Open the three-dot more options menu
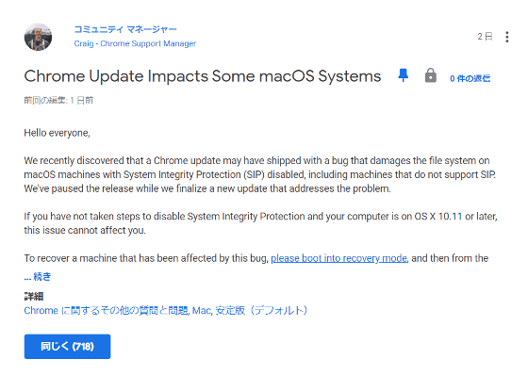 [x=507, y=37]
